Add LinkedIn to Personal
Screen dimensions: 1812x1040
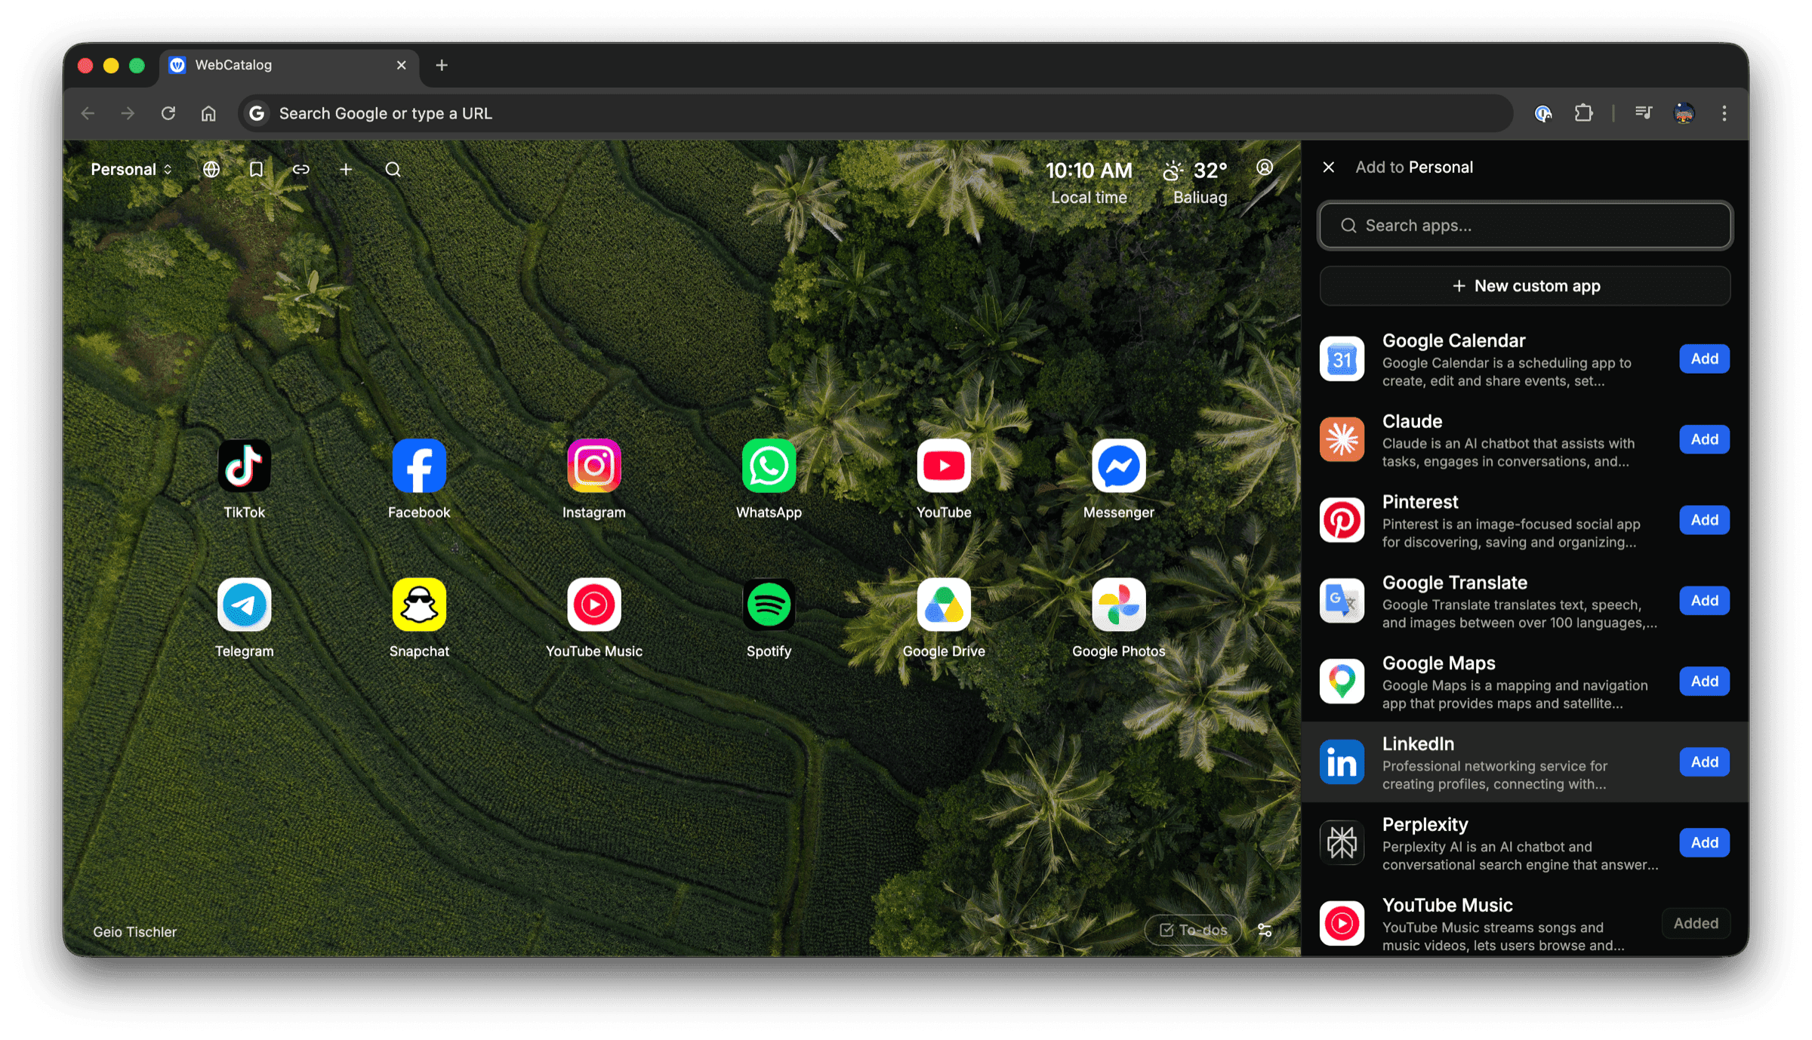coord(1704,762)
